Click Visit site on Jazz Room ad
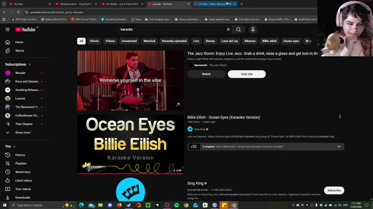The width and height of the screenshot is (373, 209). click(247, 74)
